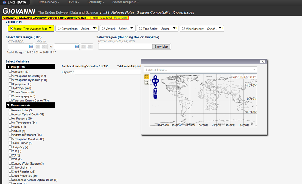Check the Black Carbon measurement
The height and width of the screenshot is (184, 302).
click(10, 143)
